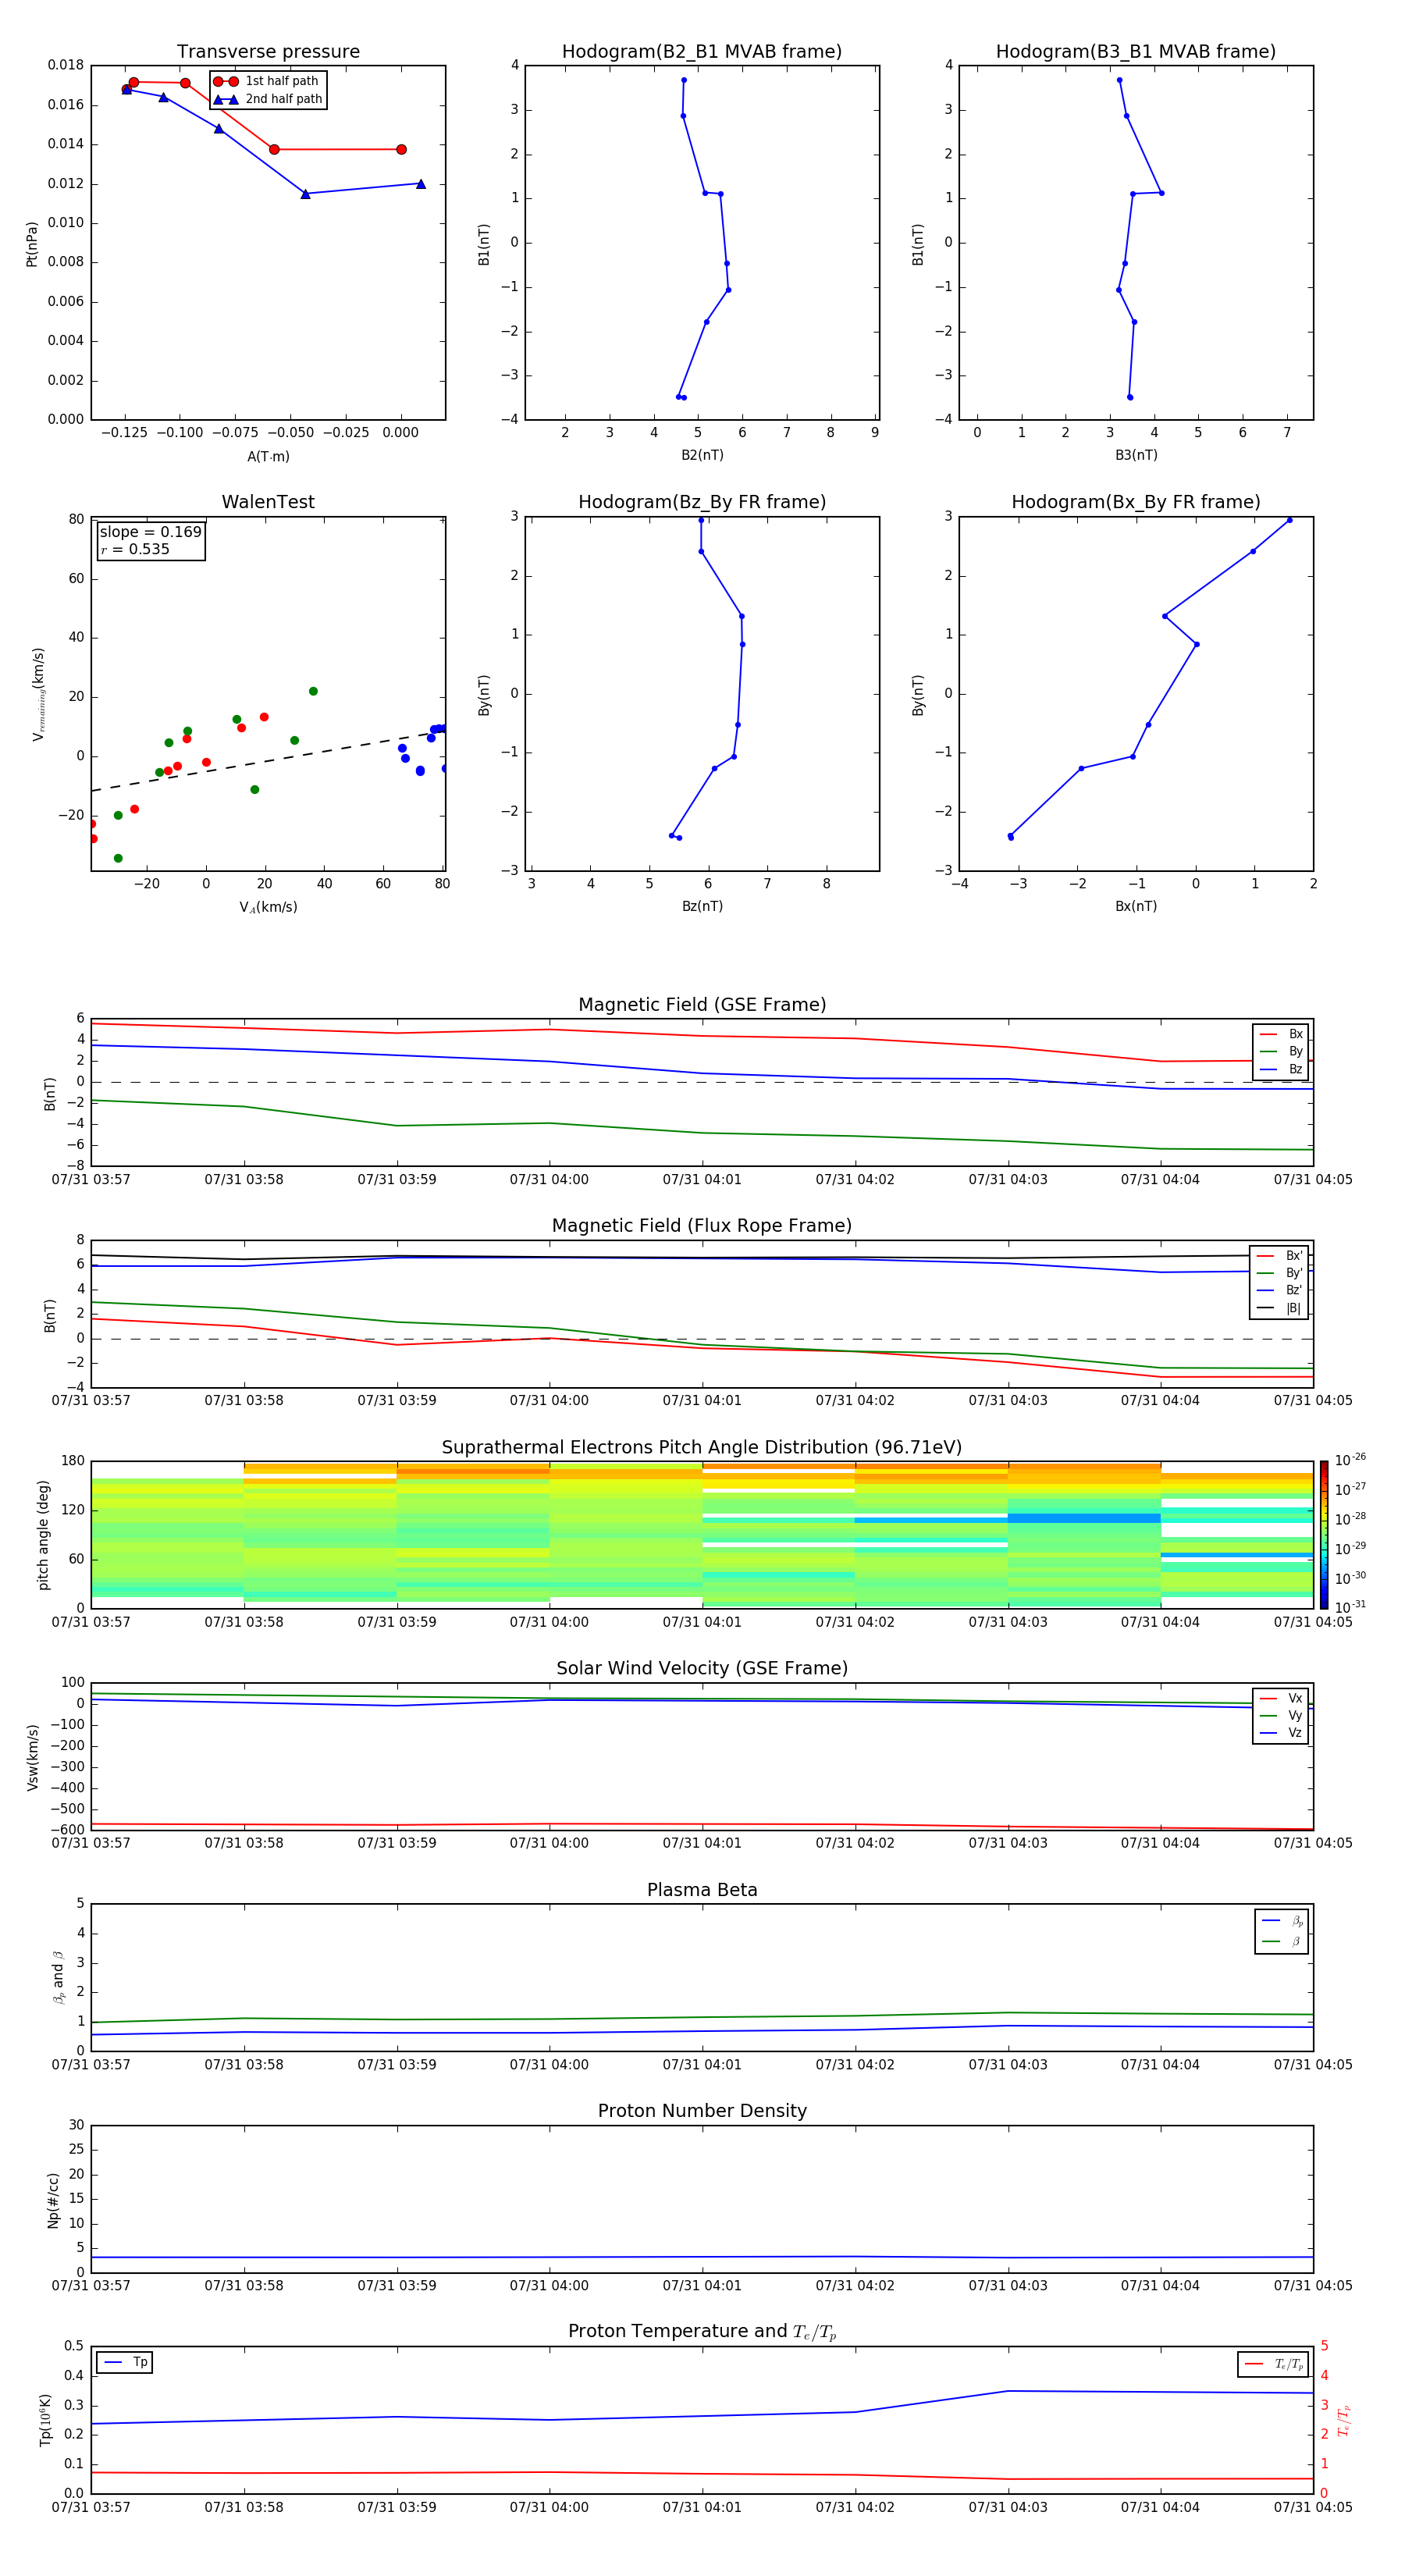
Task: Click the 'Pt(nPa)' y-axis label
Action: pyautogui.click(x=32, y=244)
